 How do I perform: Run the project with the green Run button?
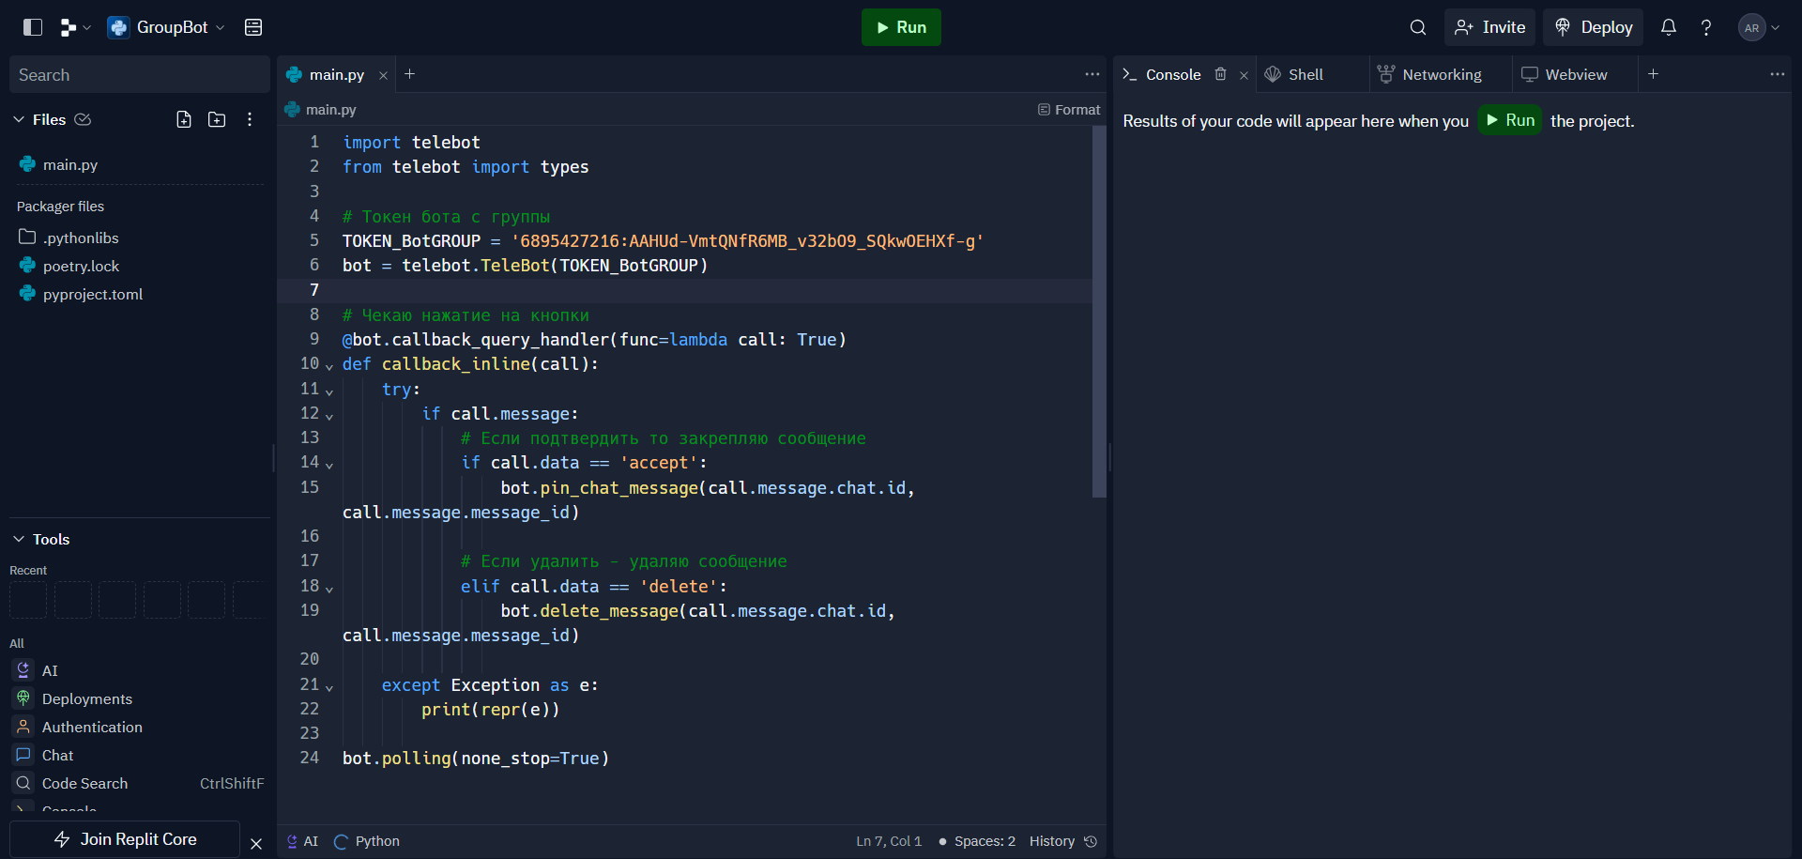901,27
